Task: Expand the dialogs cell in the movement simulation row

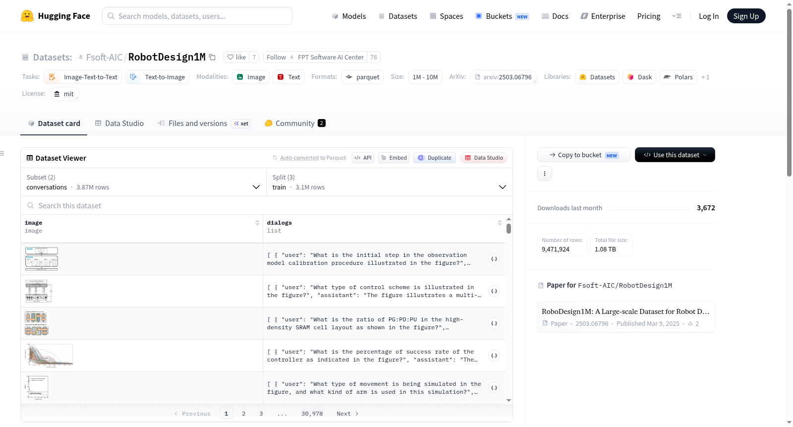Action: pyautogui.click(x=494, y=388)
